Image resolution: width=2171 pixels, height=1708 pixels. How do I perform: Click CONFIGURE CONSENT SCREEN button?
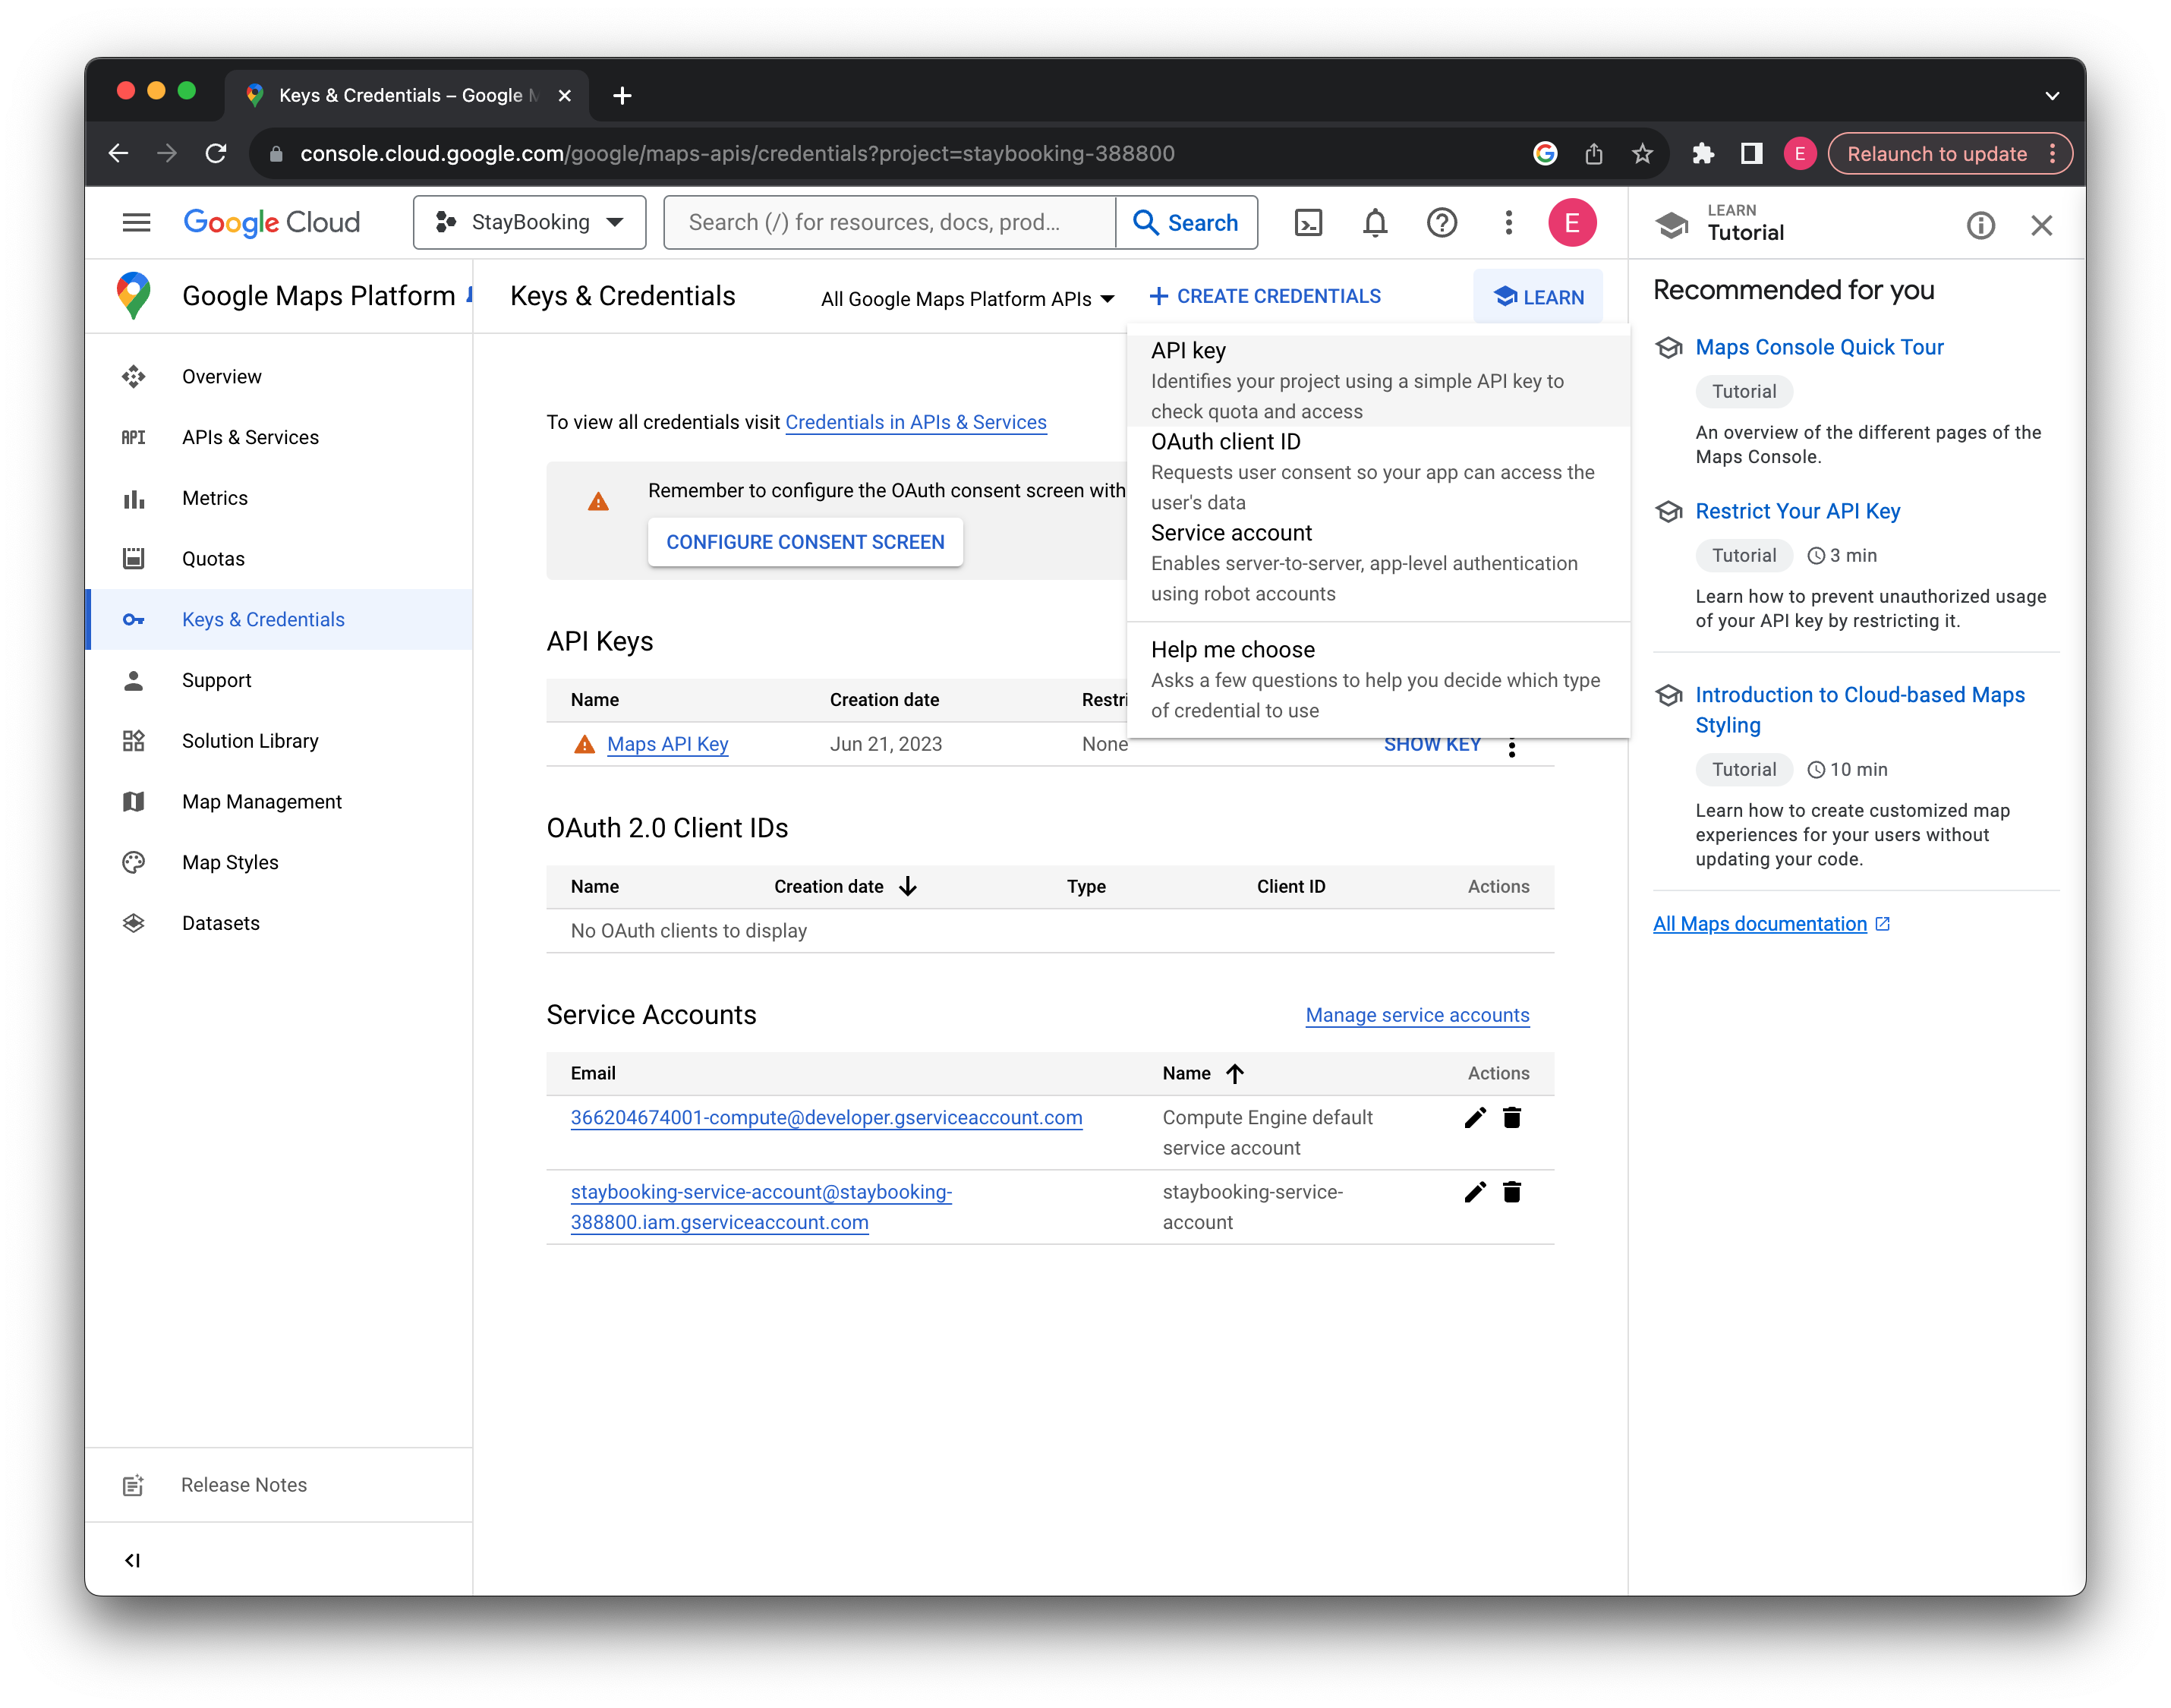805,542
